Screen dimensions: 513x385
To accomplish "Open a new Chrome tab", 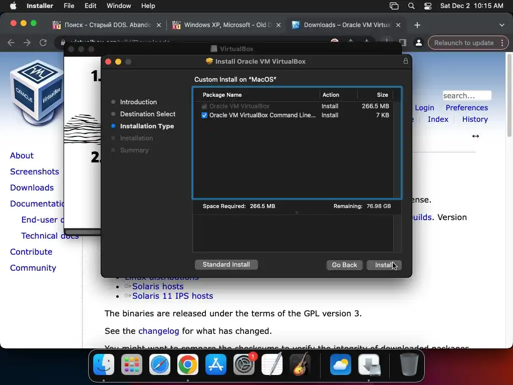I will (x=417, y=25).
